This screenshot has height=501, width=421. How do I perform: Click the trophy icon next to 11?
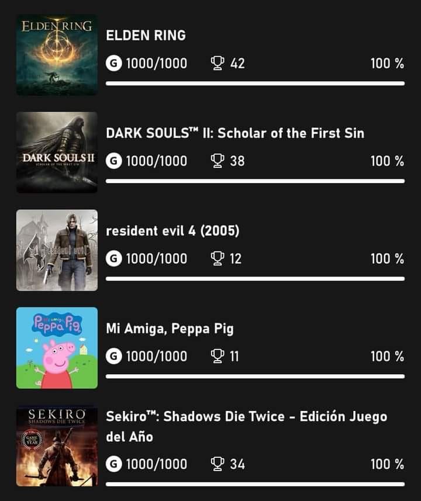point(218,356)
